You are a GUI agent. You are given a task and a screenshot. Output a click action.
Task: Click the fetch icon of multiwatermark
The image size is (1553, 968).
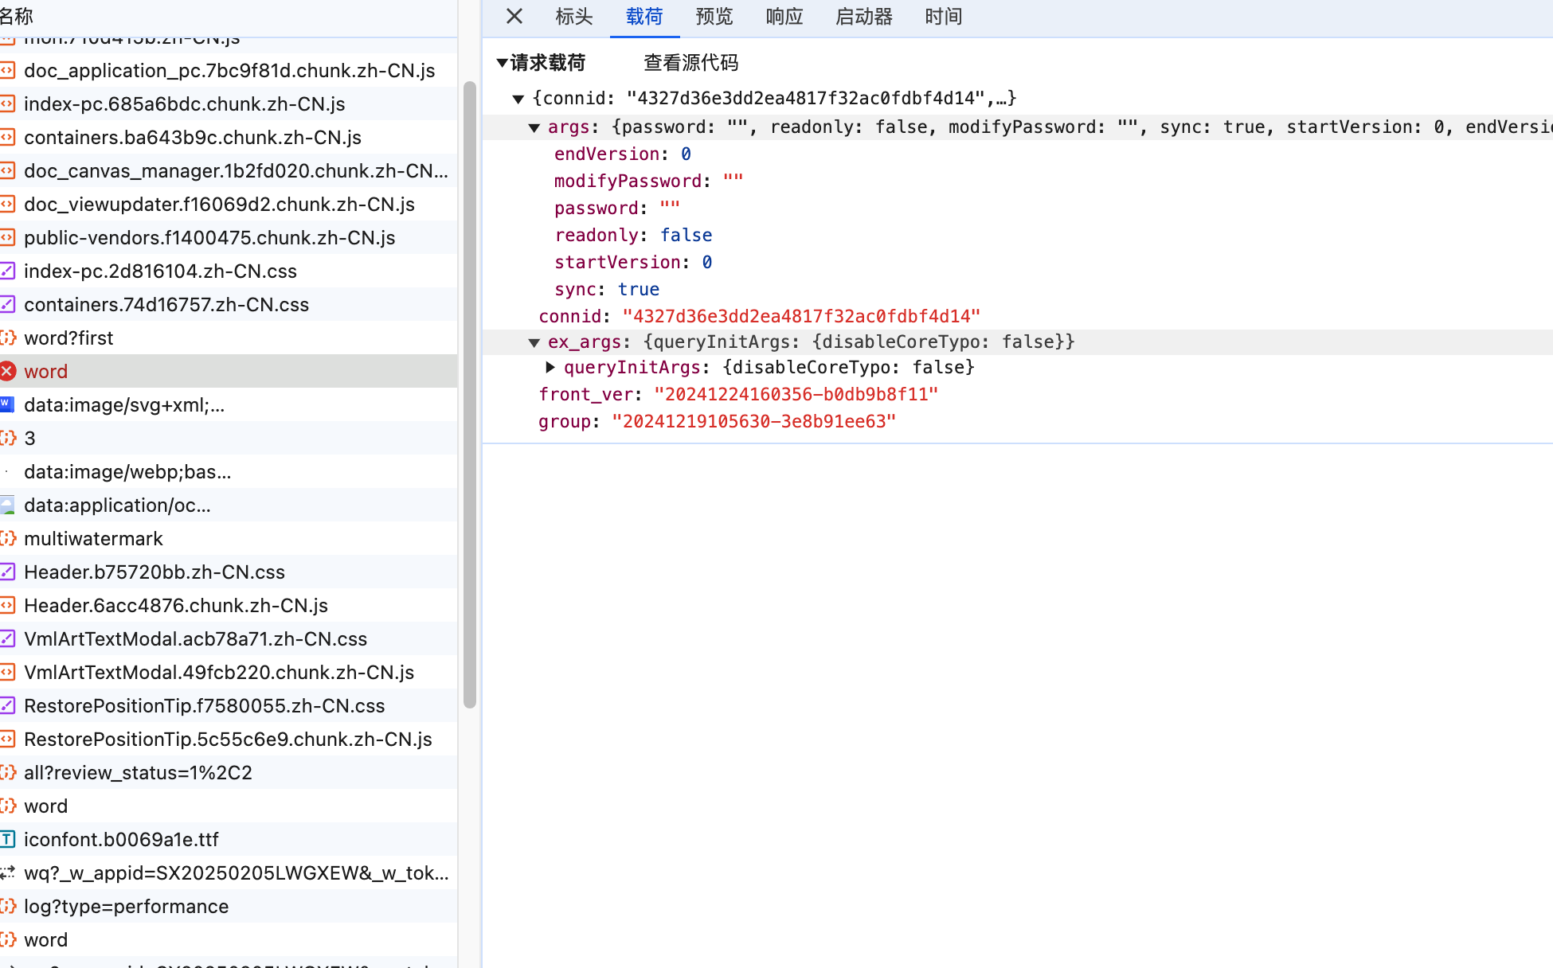point(8,538)
